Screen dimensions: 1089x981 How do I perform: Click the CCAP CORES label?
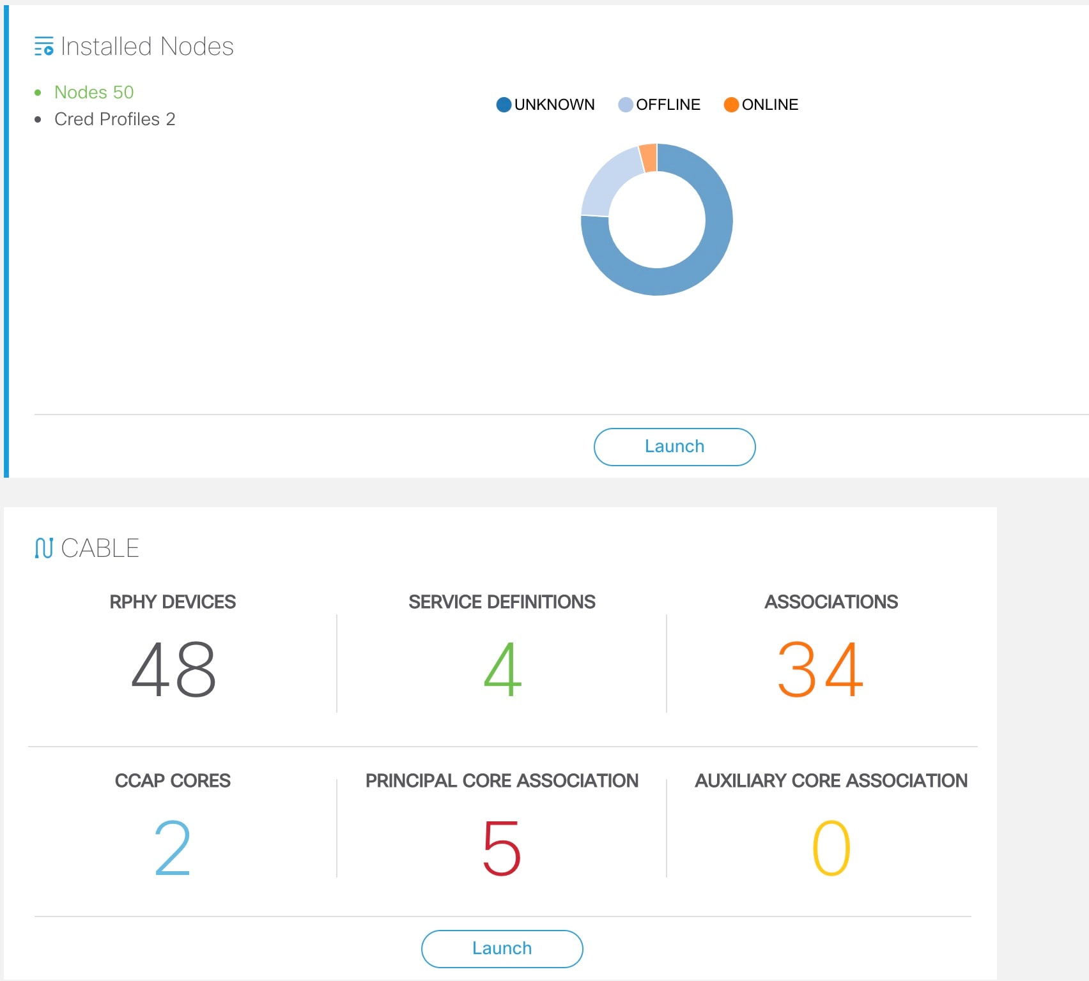coord(173,780)
